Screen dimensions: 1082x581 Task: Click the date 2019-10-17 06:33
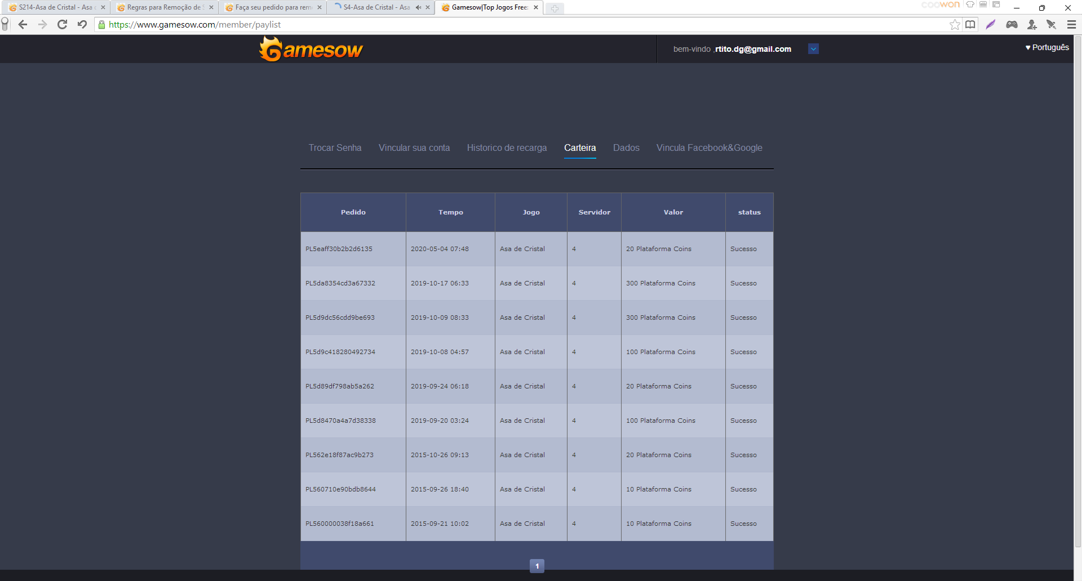(x=440, y=283)
